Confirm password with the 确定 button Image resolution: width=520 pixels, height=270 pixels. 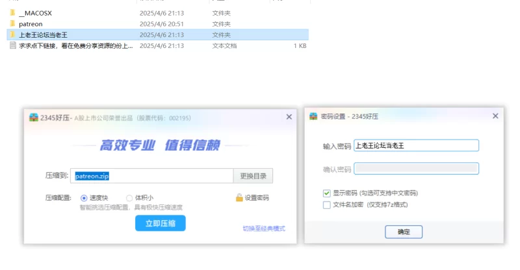(x=404, y=232)
